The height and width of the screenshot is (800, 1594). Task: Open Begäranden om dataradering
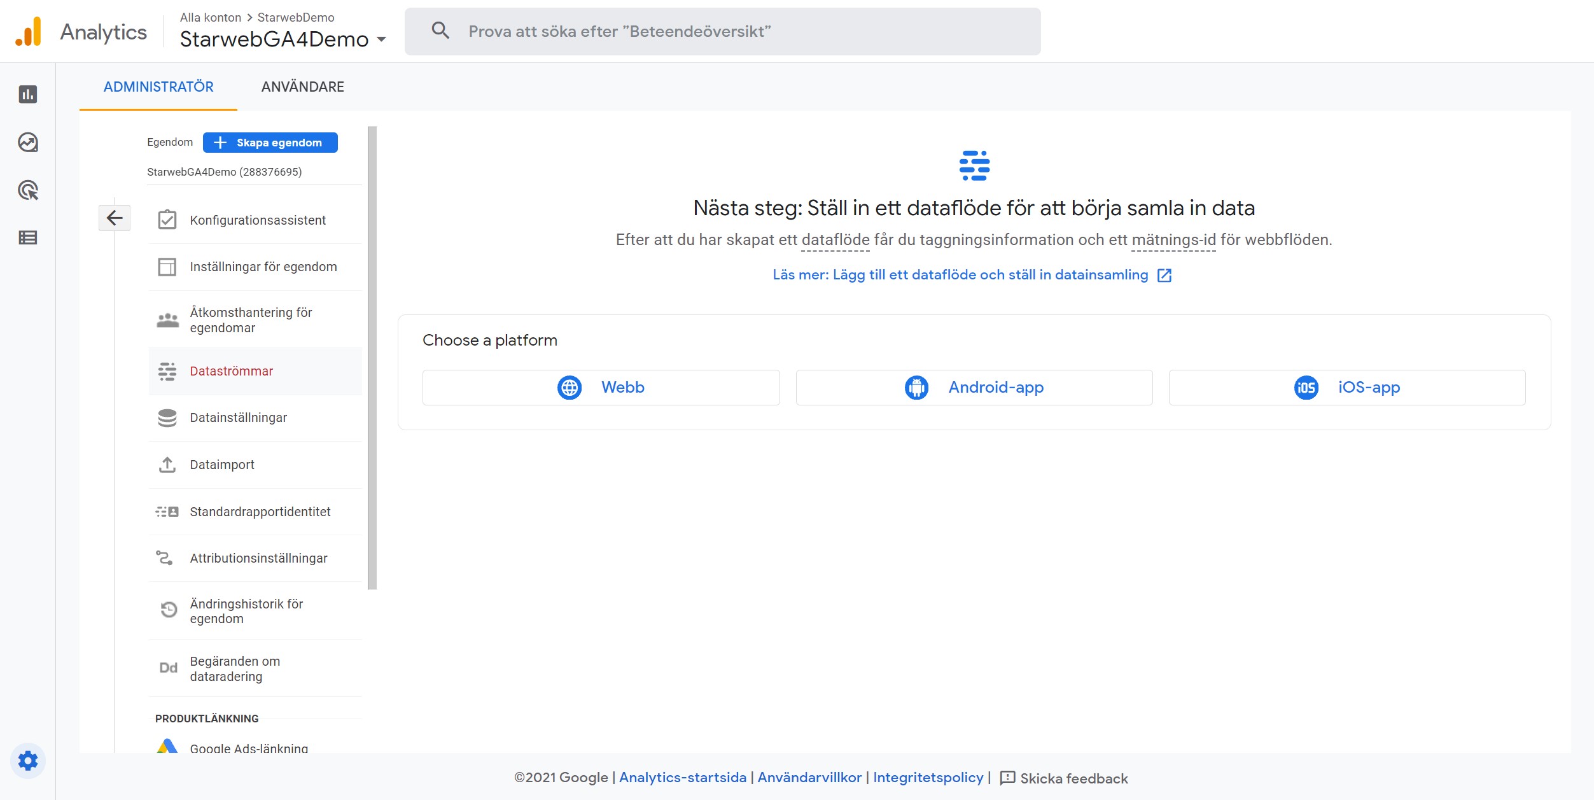255,668
